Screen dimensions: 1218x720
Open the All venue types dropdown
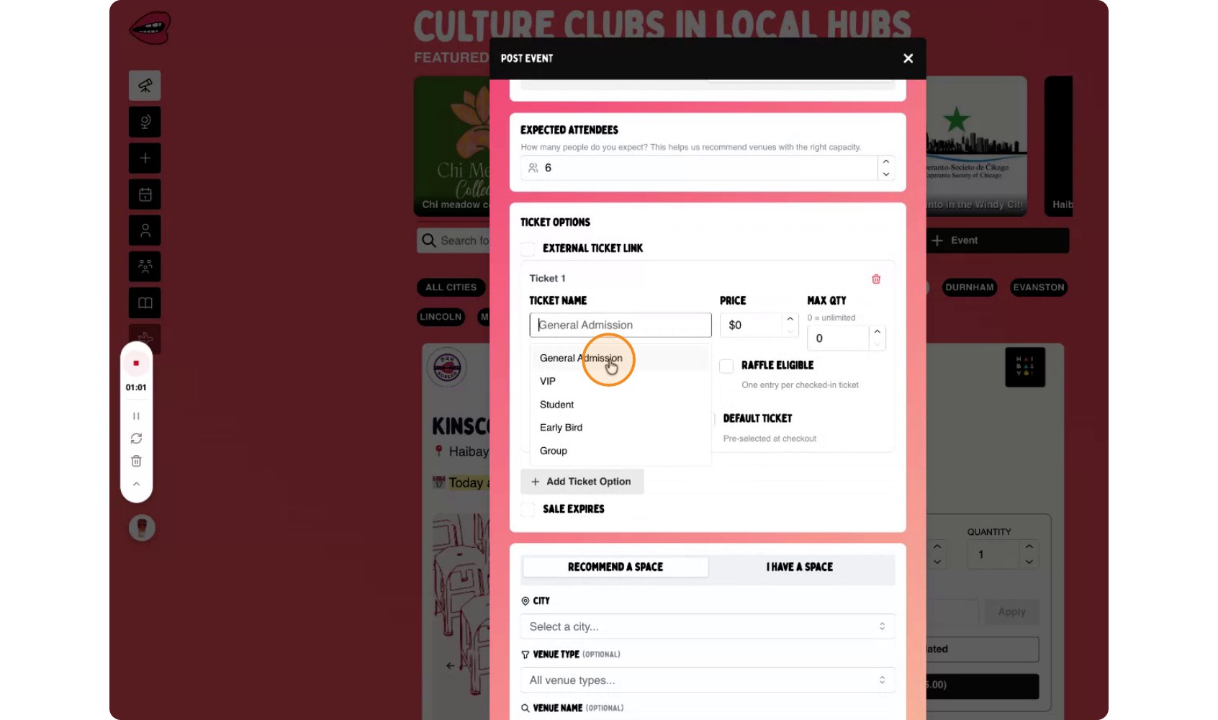click(x=708, y=680)
